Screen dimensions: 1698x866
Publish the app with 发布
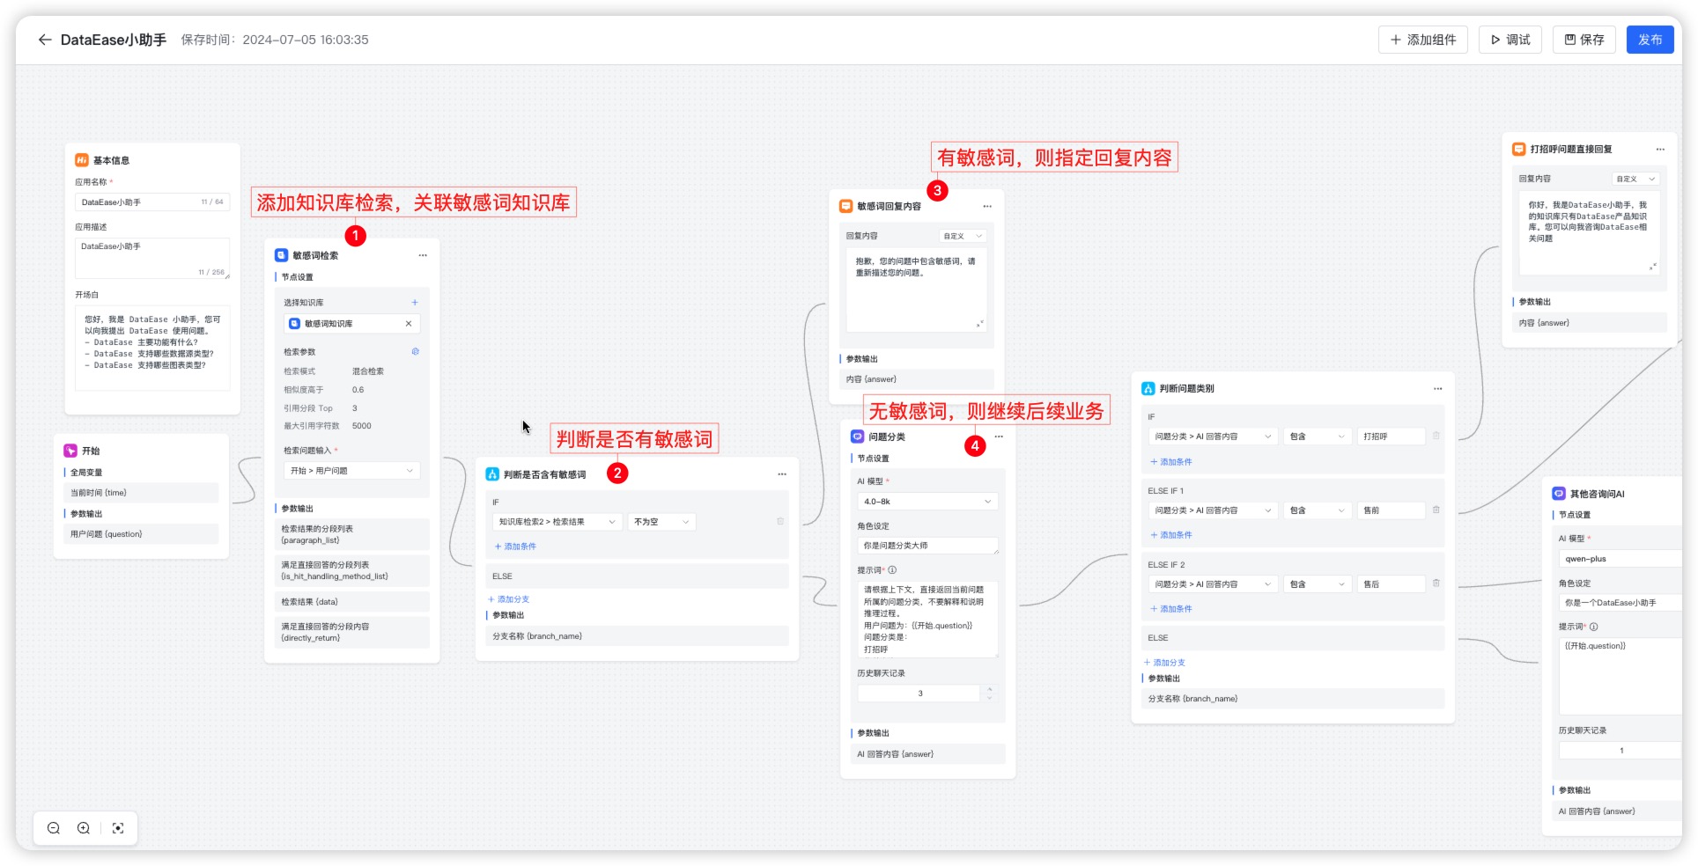[1650, 40]
